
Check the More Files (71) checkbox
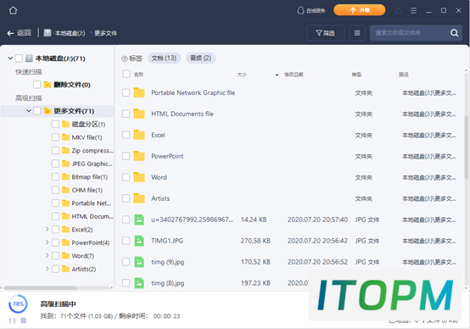37,111
